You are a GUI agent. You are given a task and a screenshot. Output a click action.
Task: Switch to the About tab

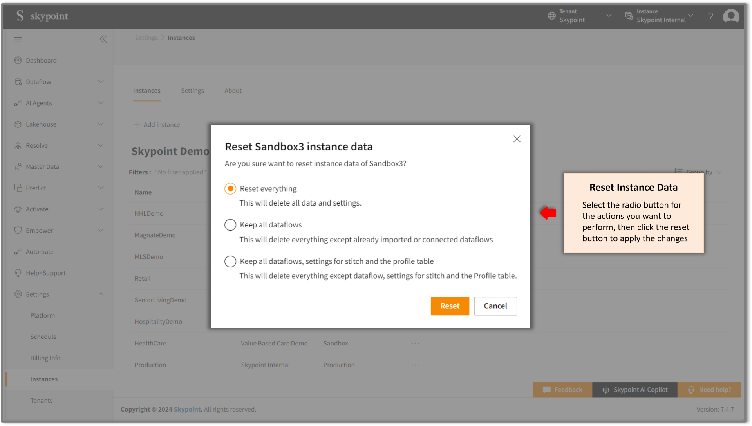232,90
